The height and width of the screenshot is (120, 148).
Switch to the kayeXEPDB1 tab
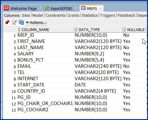tap(62, 8)
